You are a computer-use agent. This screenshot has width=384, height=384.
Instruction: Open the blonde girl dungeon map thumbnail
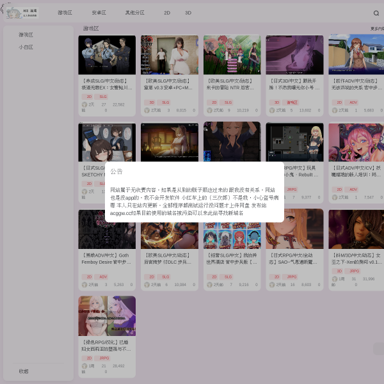pyautogui.click(x=294, y=142)
